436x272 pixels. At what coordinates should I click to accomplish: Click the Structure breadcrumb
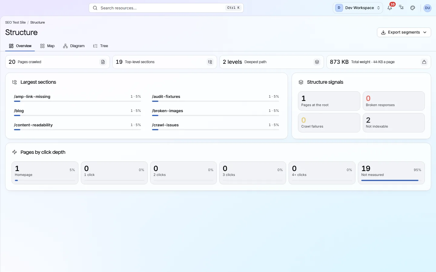pos(38,22)
